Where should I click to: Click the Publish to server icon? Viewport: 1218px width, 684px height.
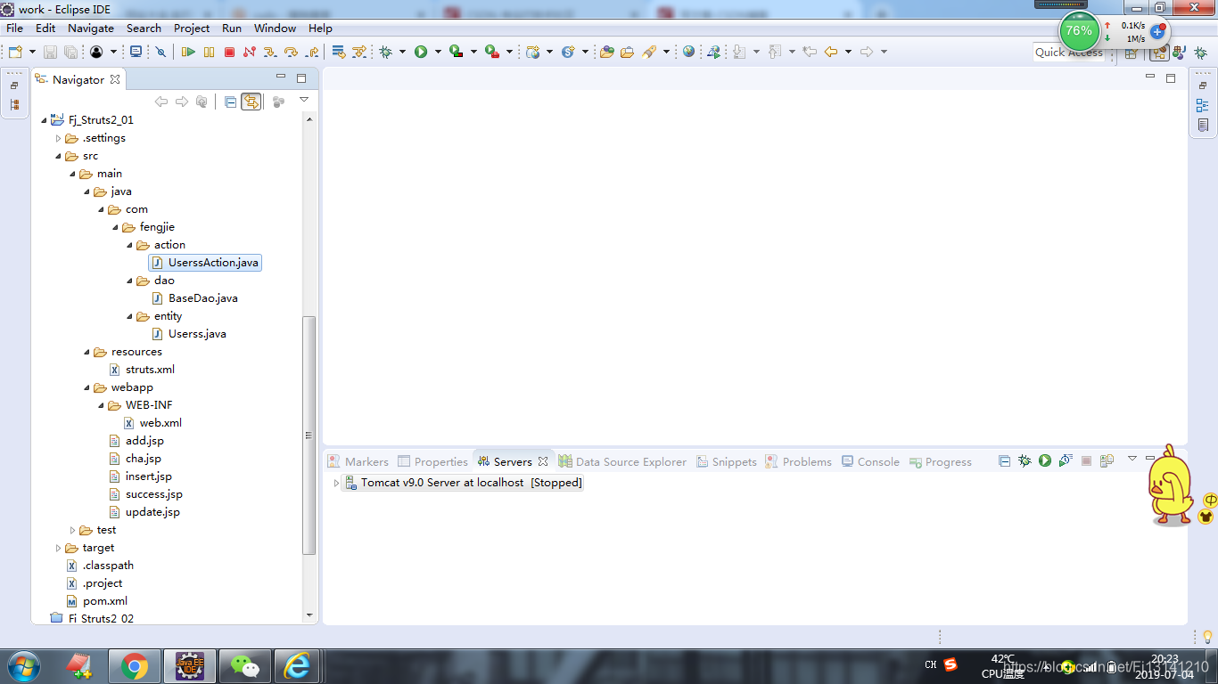click(1107, 460)
